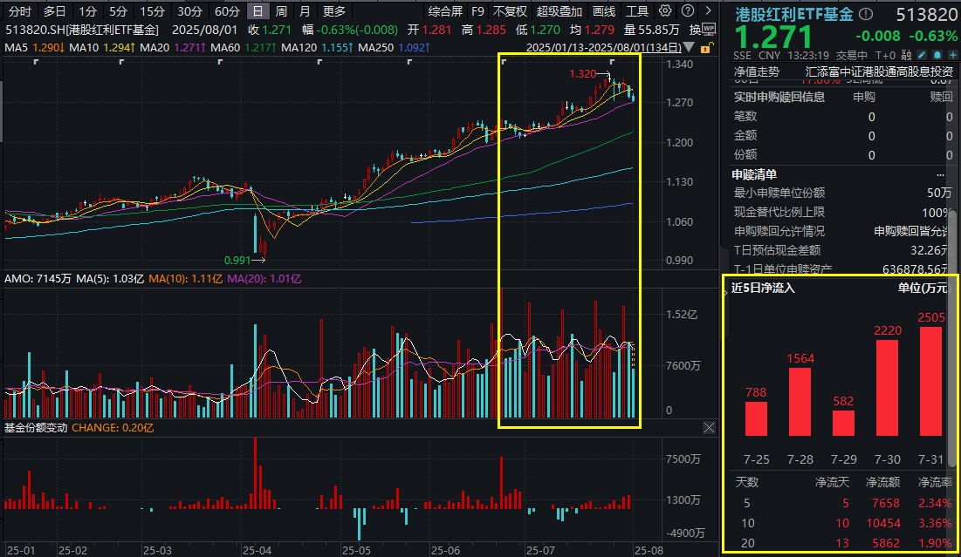The image size is (961, 557).
Task: Open the chart settings gear icon
Action: [664, 10]
